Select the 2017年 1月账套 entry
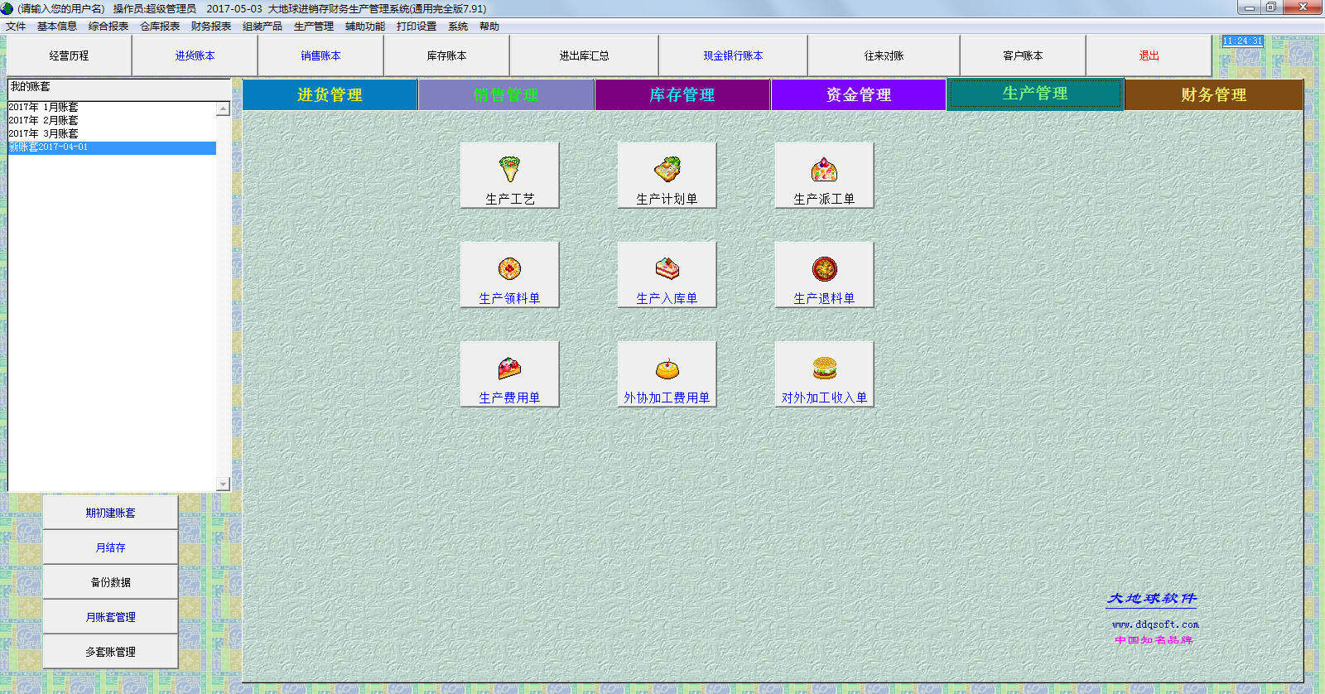The width and height of the screenshot is (1325, 694). pos(112,108)
